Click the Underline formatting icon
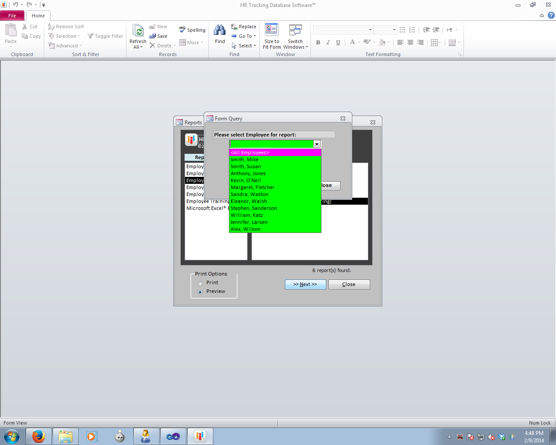This screenshot has height=445, width=556. [x=338, y=43]
